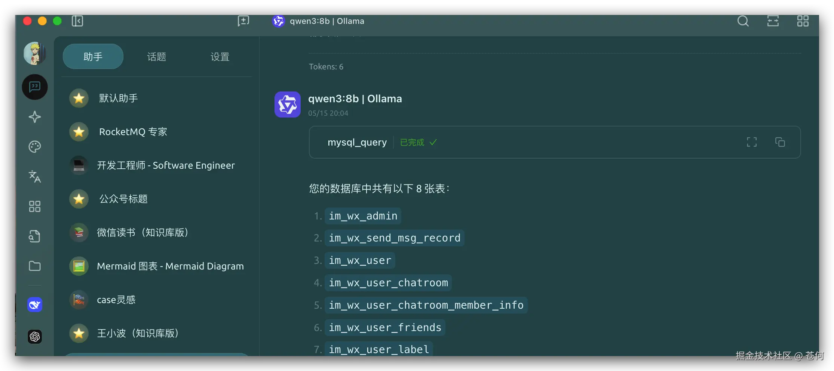Maximize the window with the green button

(57, 21)
